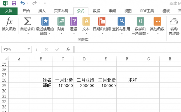Open the Date and Time functions icon

point(102,21)
